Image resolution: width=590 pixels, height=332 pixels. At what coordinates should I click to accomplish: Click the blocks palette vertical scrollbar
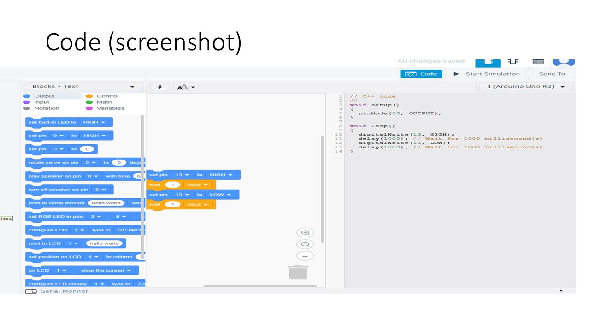coord(142,187)
